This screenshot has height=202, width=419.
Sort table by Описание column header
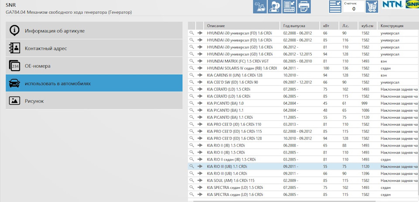click(x=242, y=26)
